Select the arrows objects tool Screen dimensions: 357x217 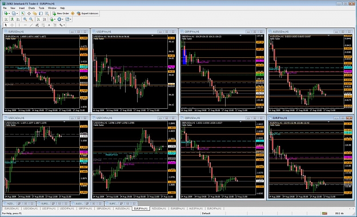tap(61, 25)
